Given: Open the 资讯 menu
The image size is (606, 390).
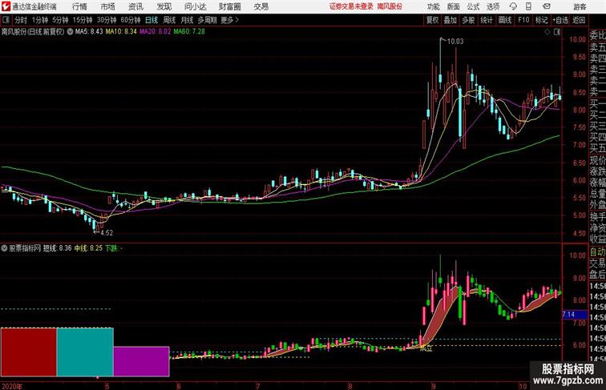Looking at the screenshot, I should pyautogui.click(x=135, y=6).
